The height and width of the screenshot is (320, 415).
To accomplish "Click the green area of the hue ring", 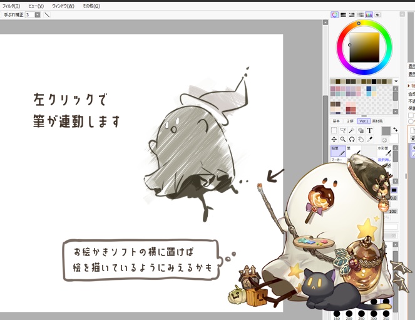I will pyautogui.click(x=386, y=36).
